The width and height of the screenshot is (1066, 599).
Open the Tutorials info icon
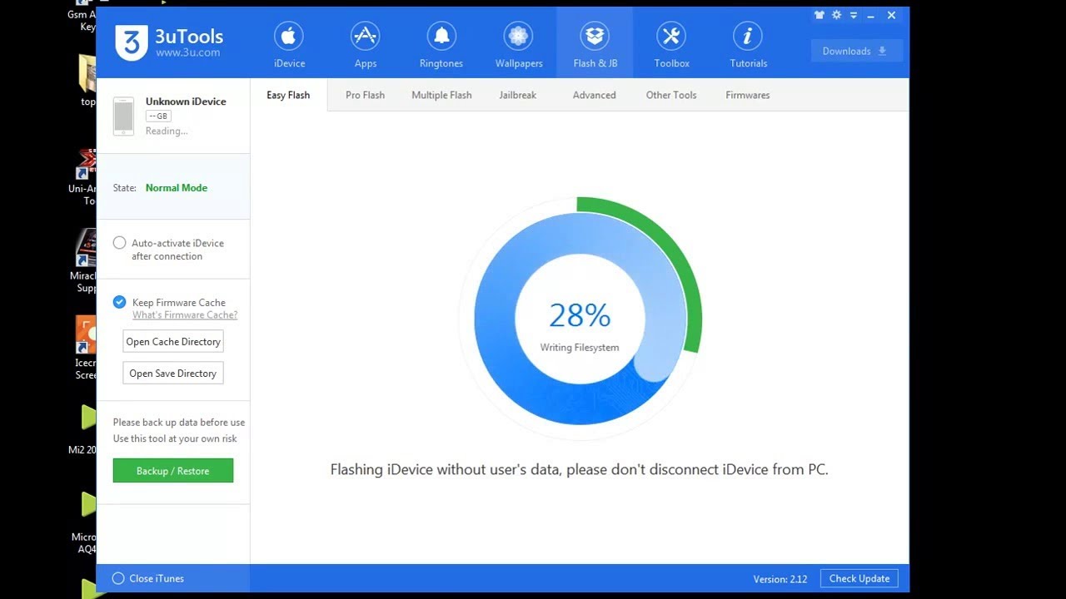click(x=748, y=36)
